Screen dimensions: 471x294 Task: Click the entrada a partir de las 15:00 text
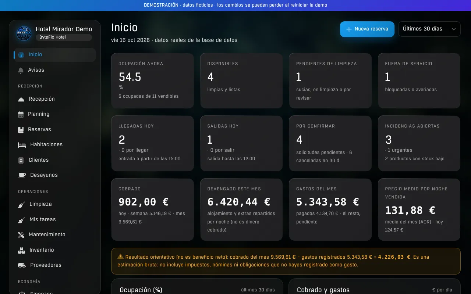tap(149, 159)
